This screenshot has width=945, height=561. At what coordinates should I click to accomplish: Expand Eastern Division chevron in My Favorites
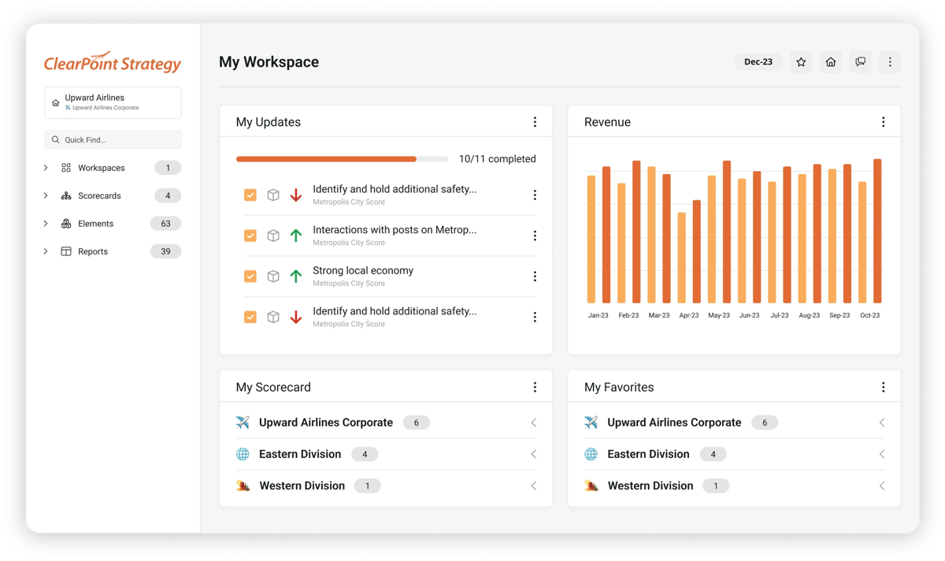[x=882, y=455]
